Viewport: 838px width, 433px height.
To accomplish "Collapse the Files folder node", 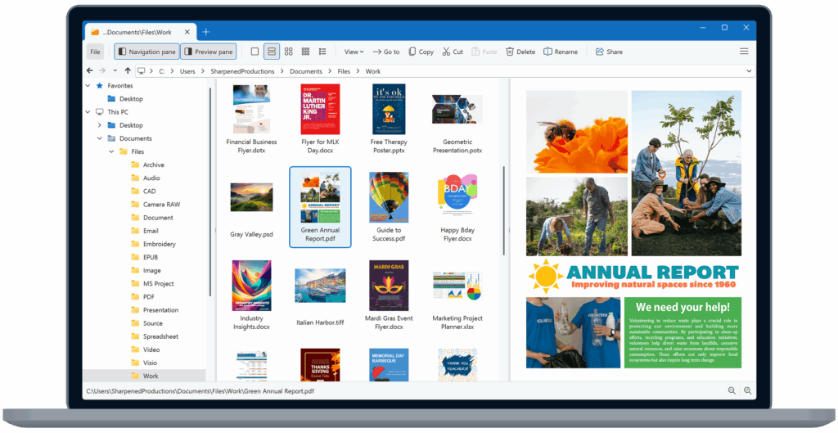I will pyautogui.click(x=111, y=151).
